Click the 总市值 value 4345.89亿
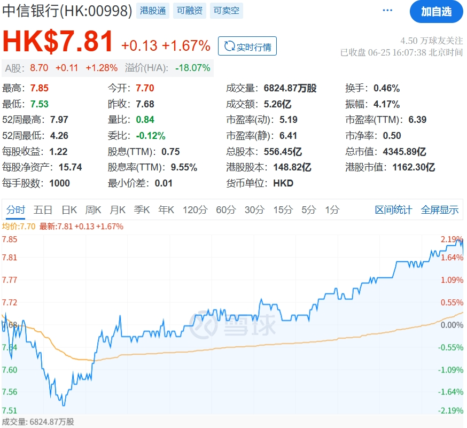This screenshot has width=467, height=428. pos(404,152)
